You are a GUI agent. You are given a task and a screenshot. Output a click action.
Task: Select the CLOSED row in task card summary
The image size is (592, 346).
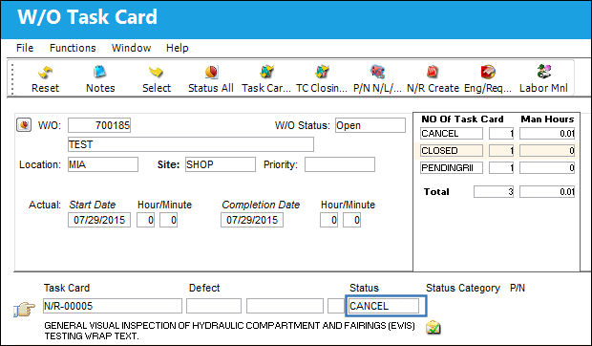[x=497, y=150]
